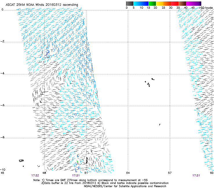Viewport: 214px width, 188px height.
Task: Select the brown 35-40 knots legend swatch
Action: point(182,3)
